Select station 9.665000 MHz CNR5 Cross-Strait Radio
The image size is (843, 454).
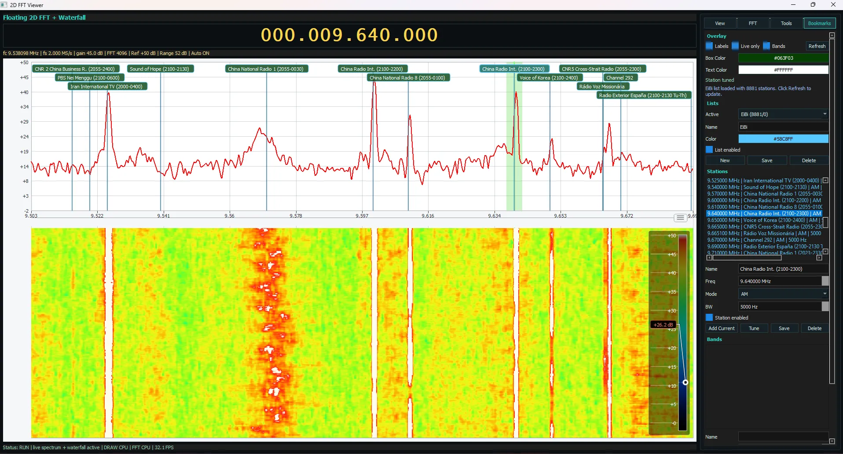764,226
